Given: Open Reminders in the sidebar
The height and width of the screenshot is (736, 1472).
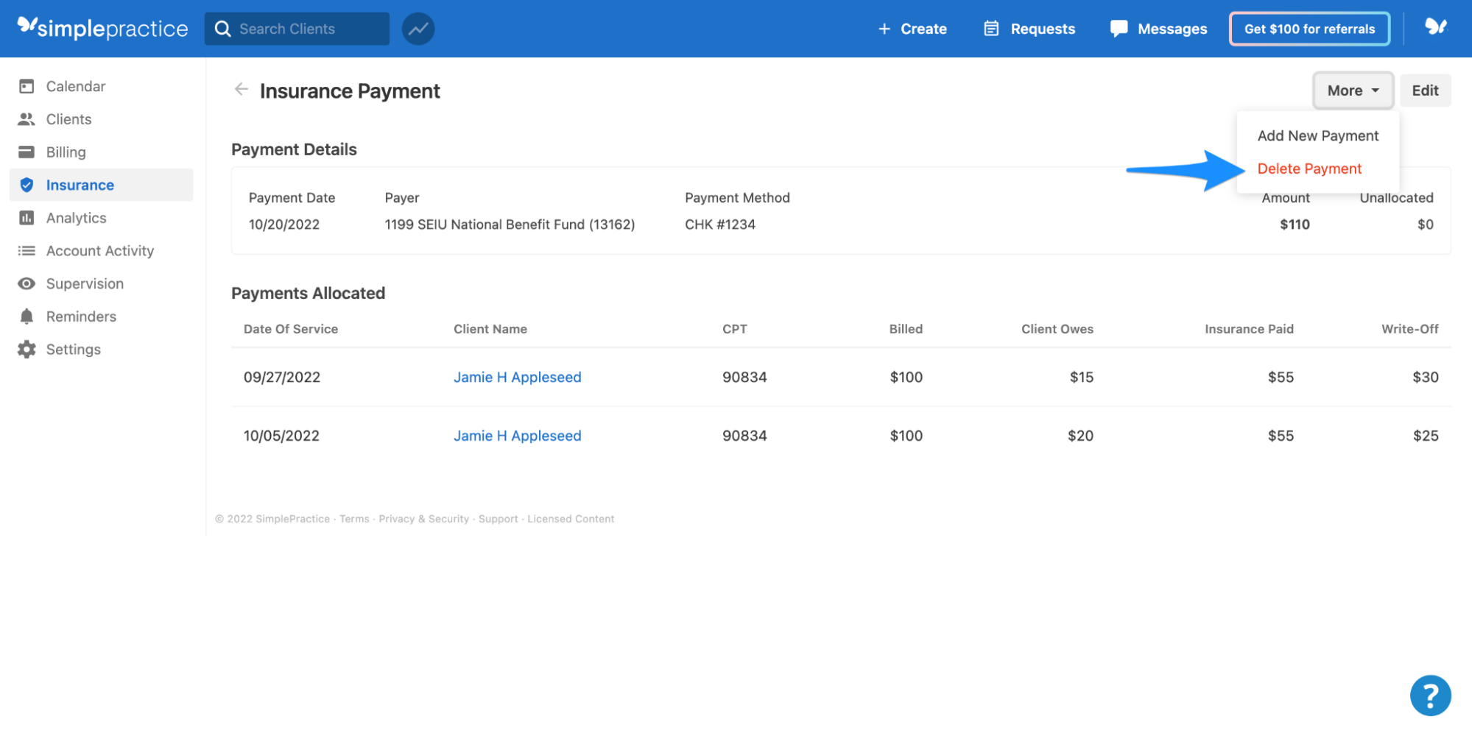Looking at the screenshot, I should pos(81,316).
